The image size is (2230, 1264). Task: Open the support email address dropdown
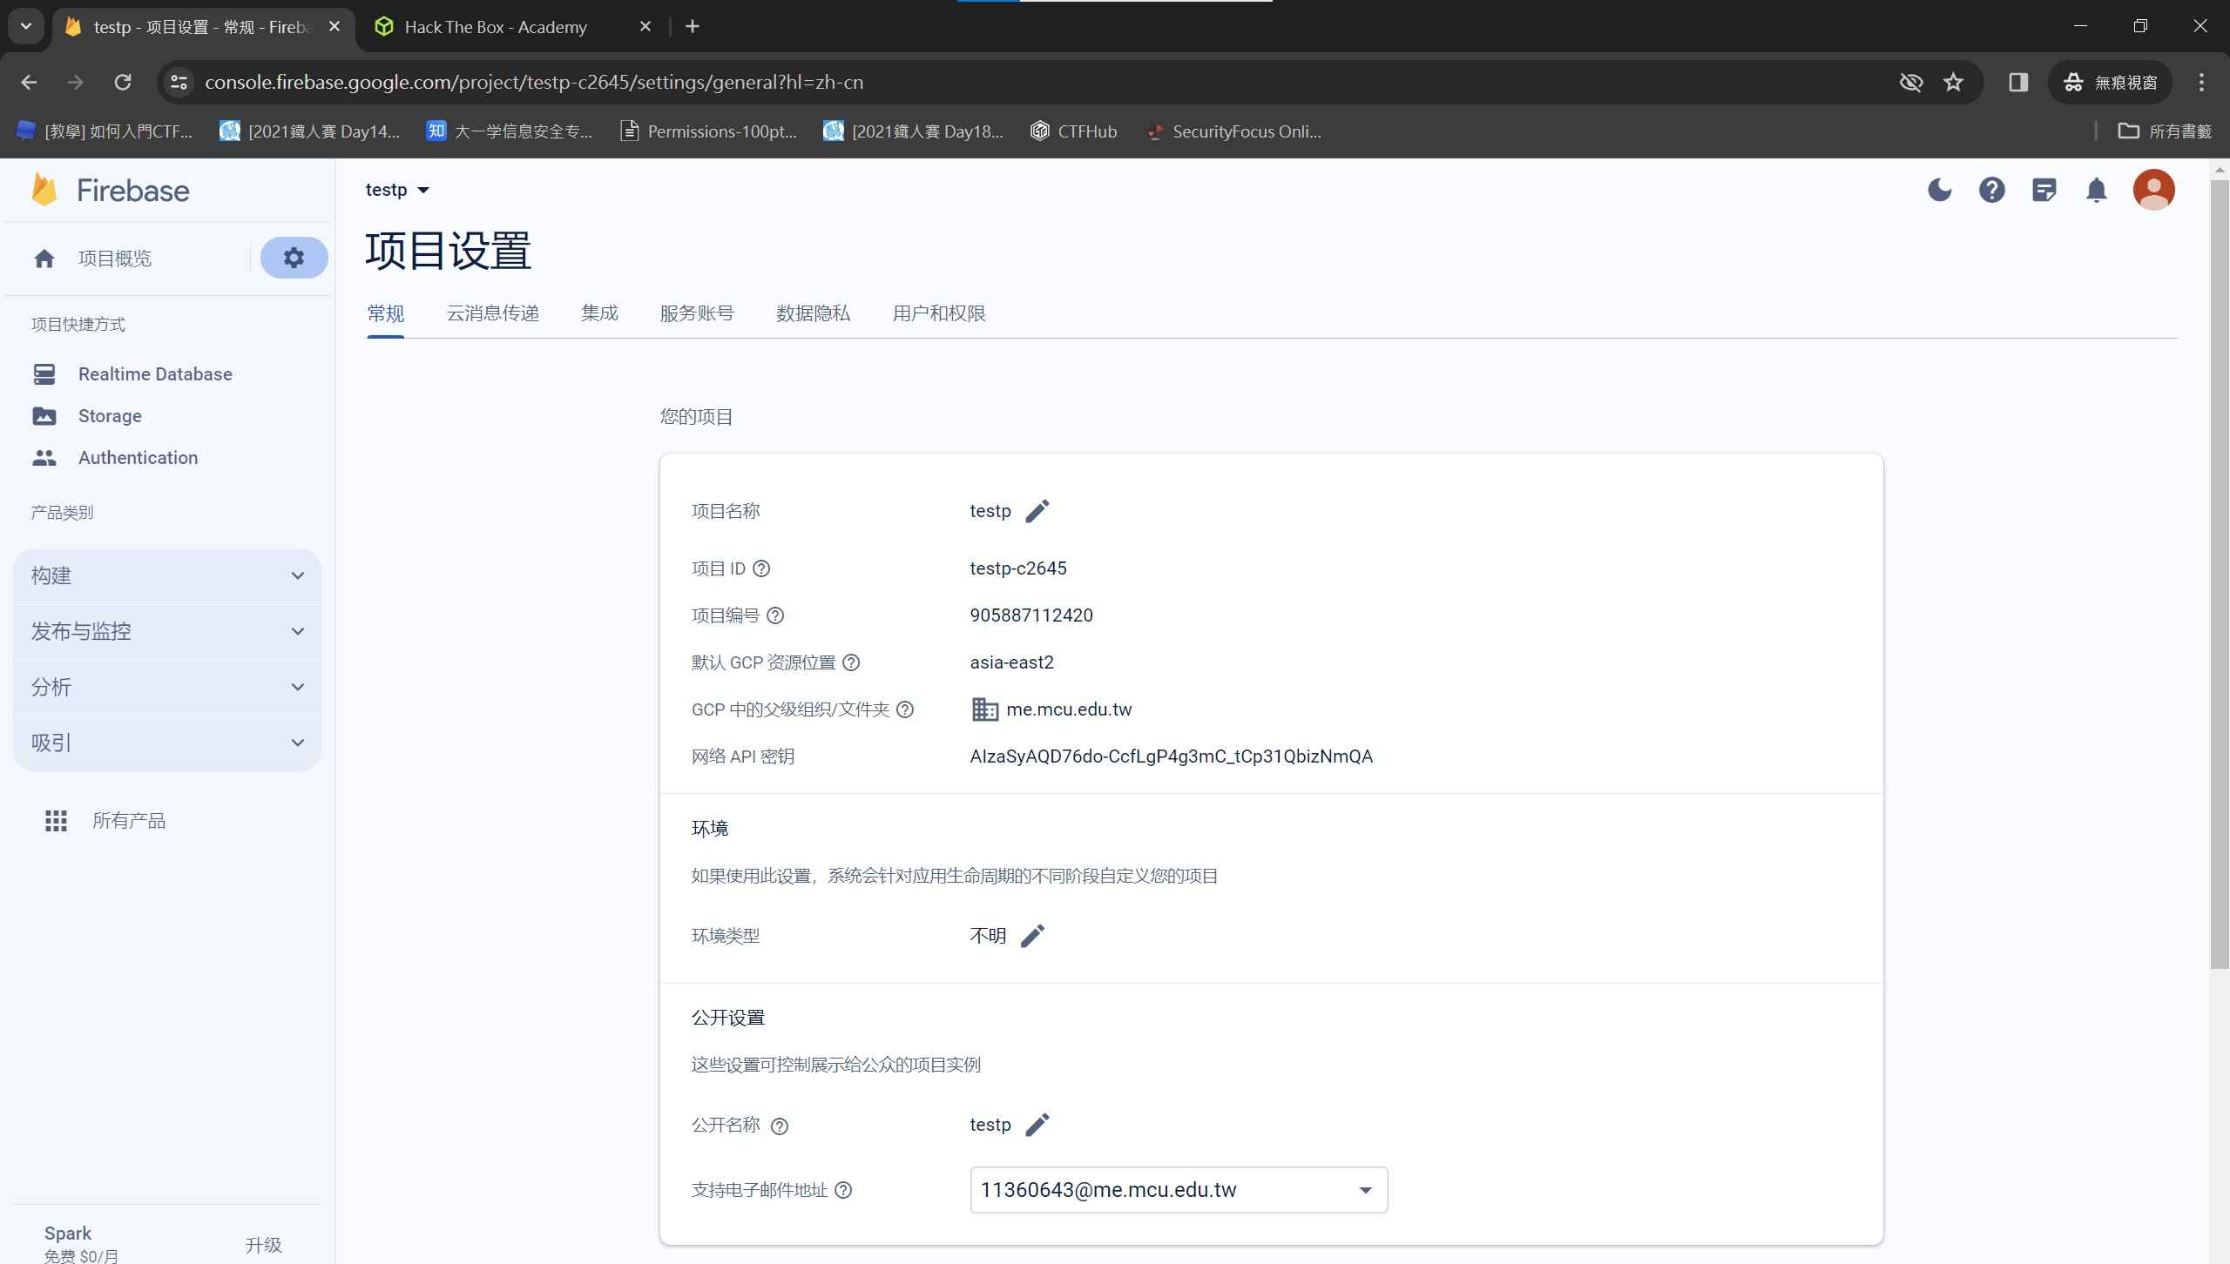tap(1178, 1190)
